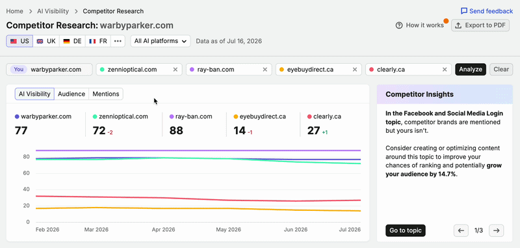Click the clearly.ca red dot in input field
The image size is (520, 248).
click(x=371, y=70)
